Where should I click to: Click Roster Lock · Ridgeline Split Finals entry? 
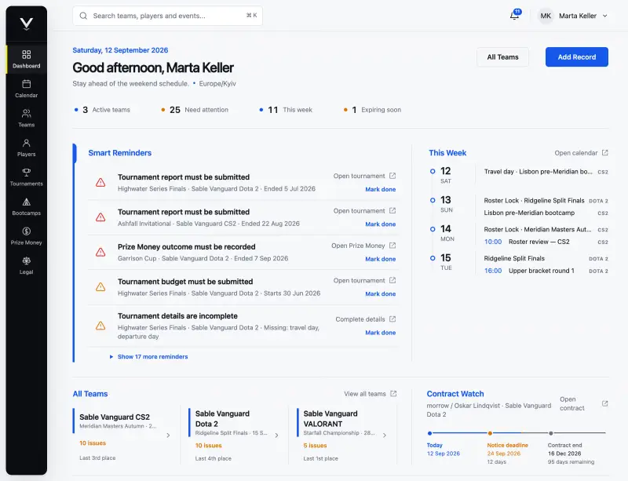point(546,200)
